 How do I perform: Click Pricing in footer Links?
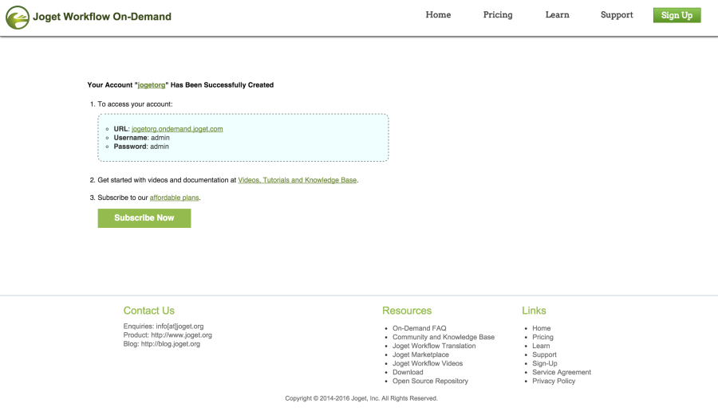pos(542,337)
